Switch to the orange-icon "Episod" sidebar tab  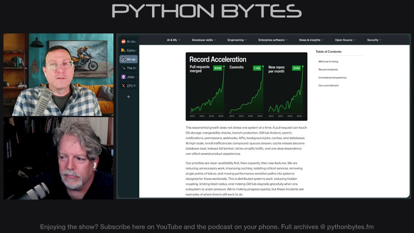pos(129,50)
